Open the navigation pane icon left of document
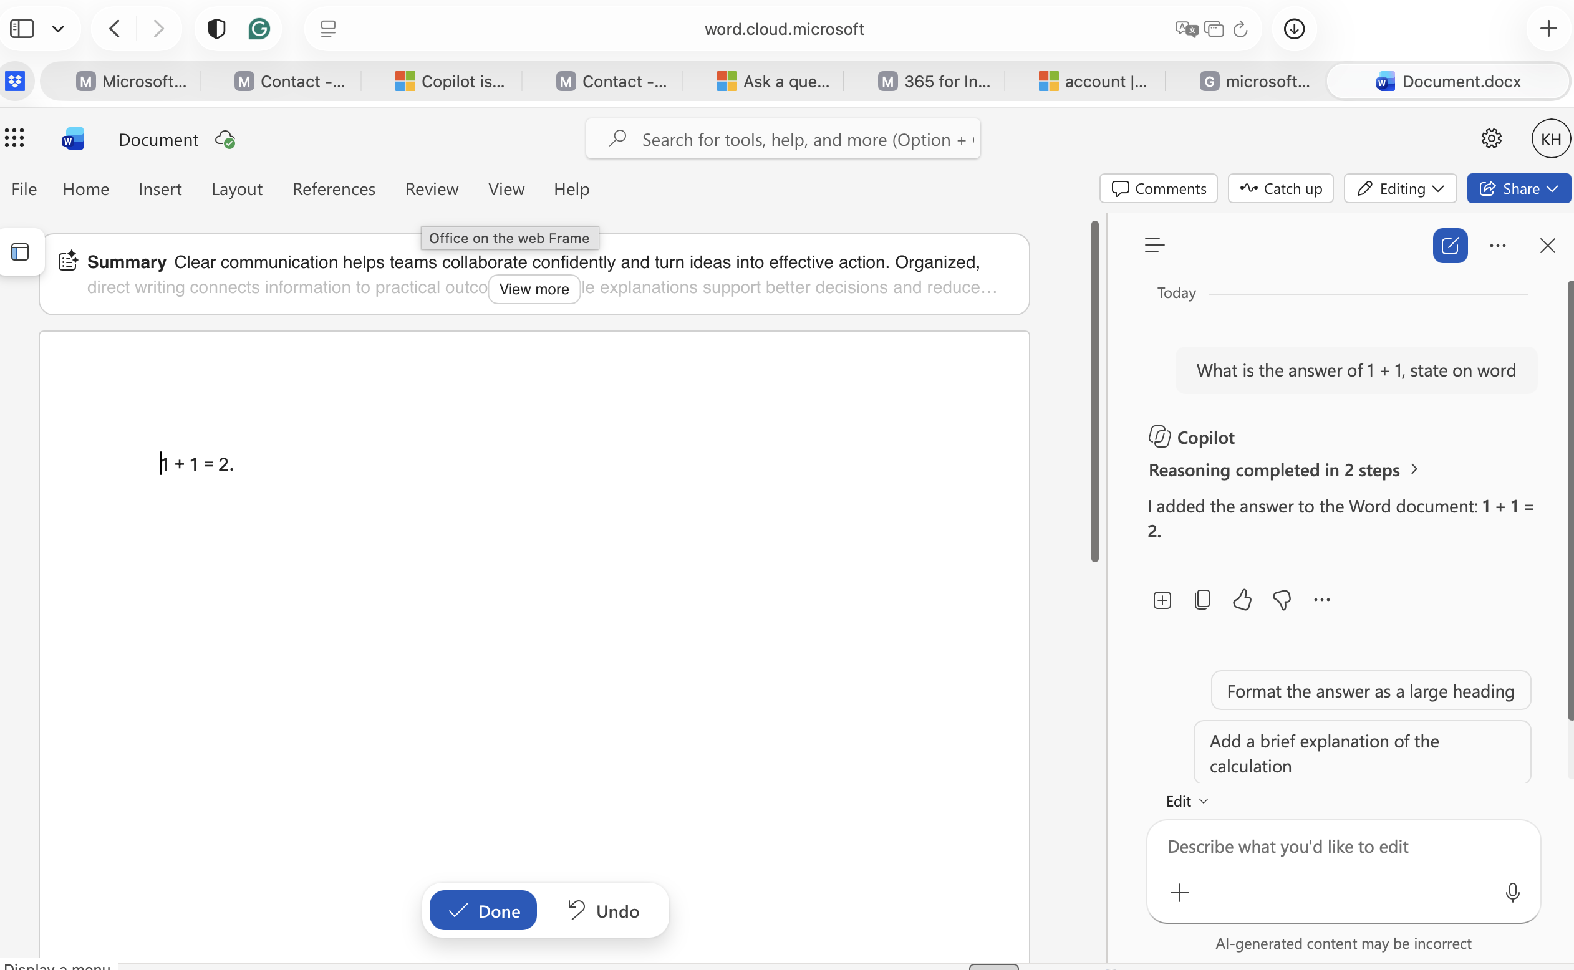Viewport: 1574px width, 970px height. (x=21, y=251)
